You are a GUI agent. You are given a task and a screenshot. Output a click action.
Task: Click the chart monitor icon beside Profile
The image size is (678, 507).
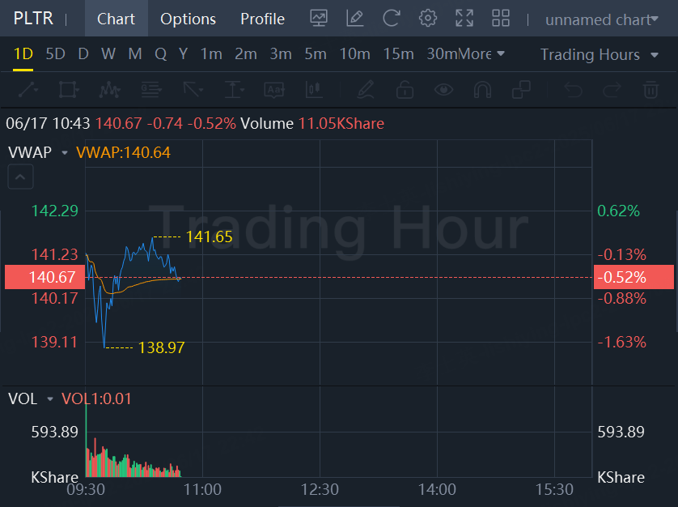pos(319,18)
